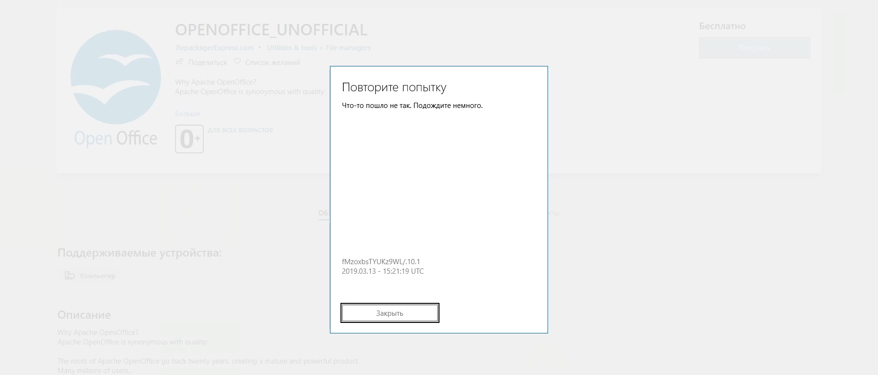Click the Компьютер device icon

70,276
